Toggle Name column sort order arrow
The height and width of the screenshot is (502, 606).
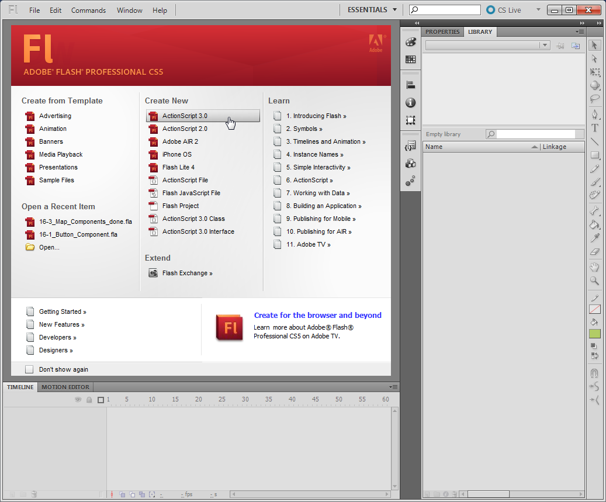(x=535, y=147)
